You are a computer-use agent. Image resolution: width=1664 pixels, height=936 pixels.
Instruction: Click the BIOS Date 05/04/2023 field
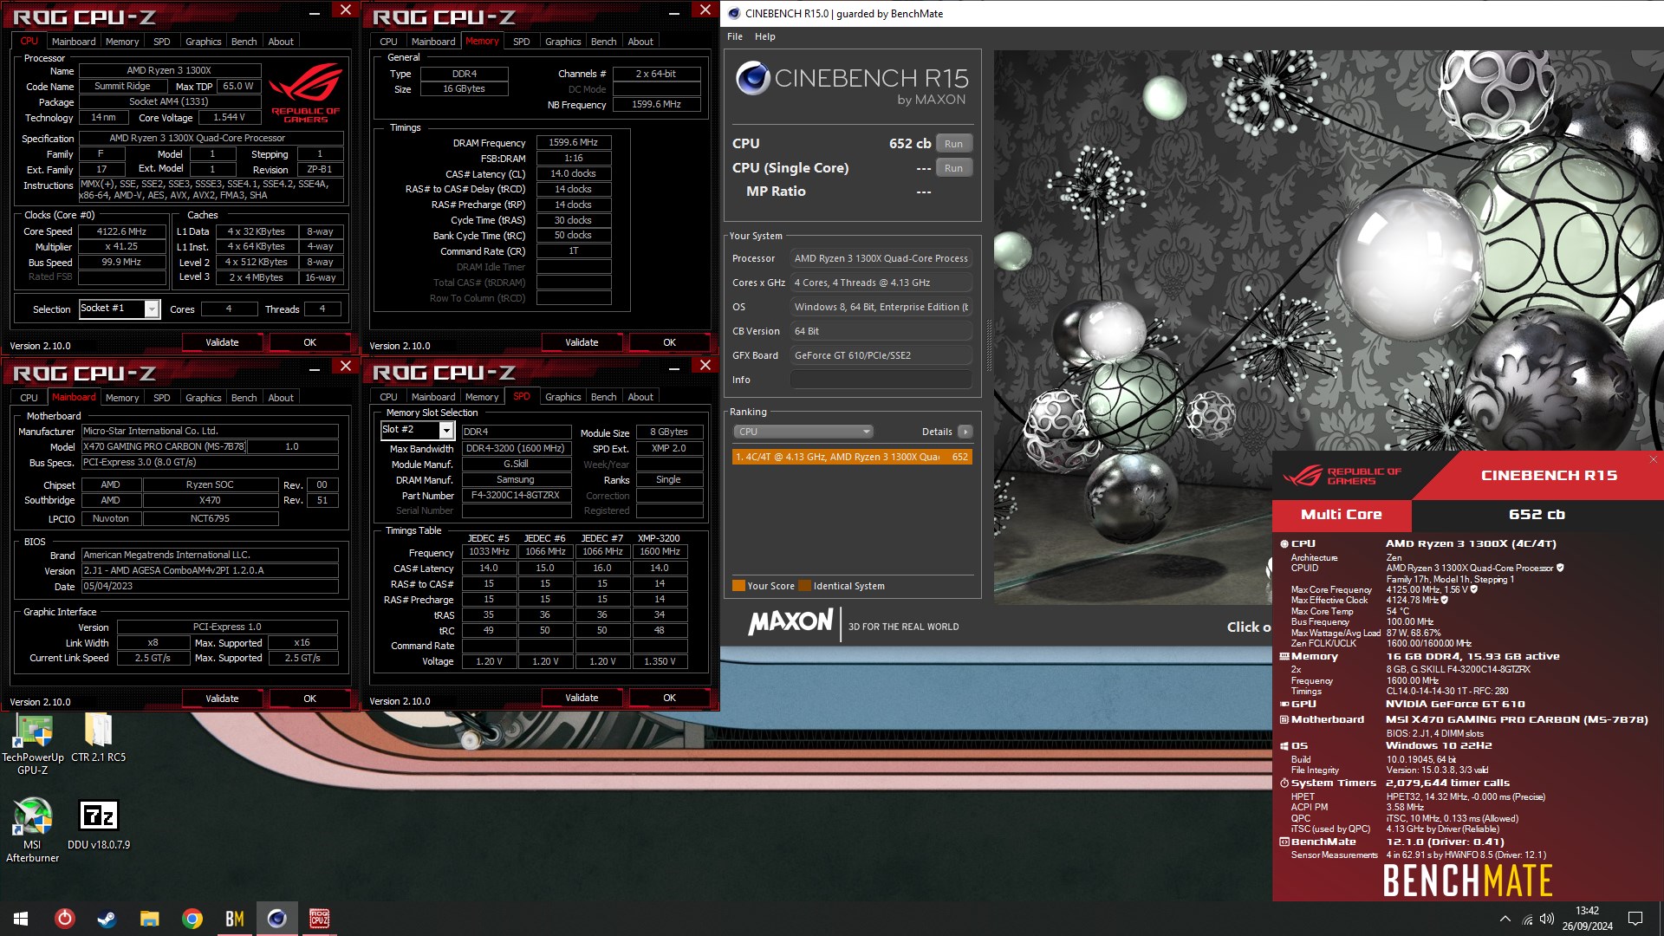210,586
